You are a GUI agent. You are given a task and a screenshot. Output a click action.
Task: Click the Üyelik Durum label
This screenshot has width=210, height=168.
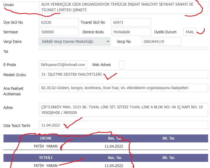click(165, 32)
